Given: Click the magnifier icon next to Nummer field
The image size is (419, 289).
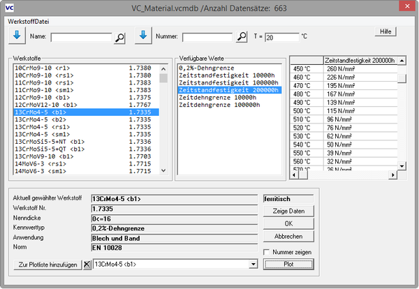Looking at the screenshot, I should 242,37.
